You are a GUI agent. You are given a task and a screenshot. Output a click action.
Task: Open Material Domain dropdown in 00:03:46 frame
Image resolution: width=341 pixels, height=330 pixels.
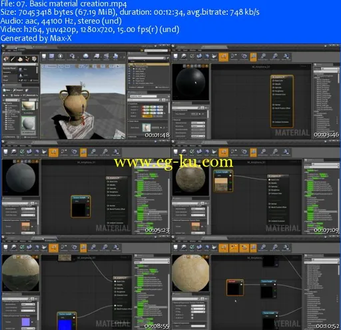click(x=198, y=123)
